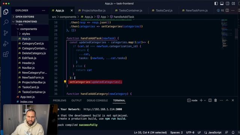This screenshot has width=240, height=135.
Task: Split the editor to the right
Action: tap(227, 10)
